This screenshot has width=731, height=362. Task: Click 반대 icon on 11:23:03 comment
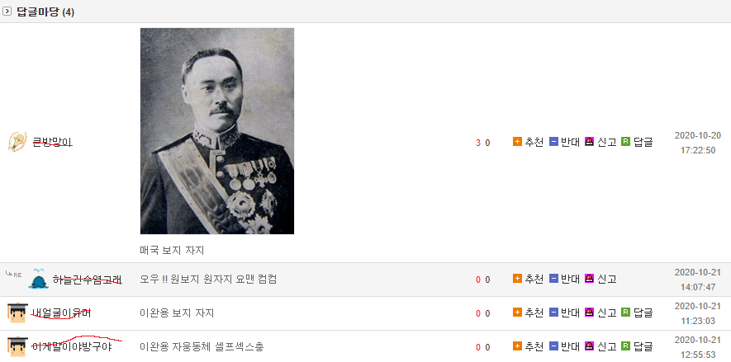[553, 313]
